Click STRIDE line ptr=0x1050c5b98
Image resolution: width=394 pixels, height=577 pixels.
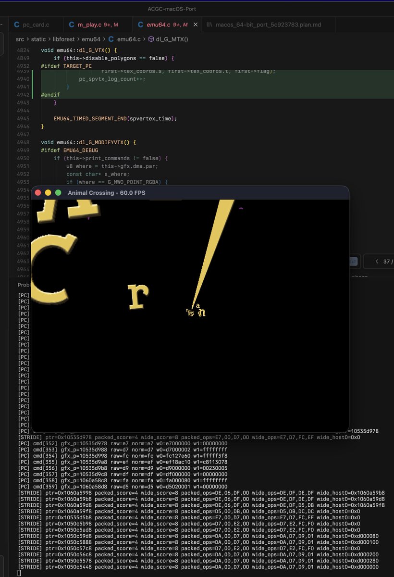pos(188,524)
